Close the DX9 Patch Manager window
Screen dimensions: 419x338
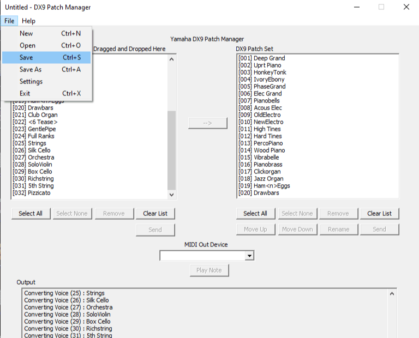click(x=406, y=7)
